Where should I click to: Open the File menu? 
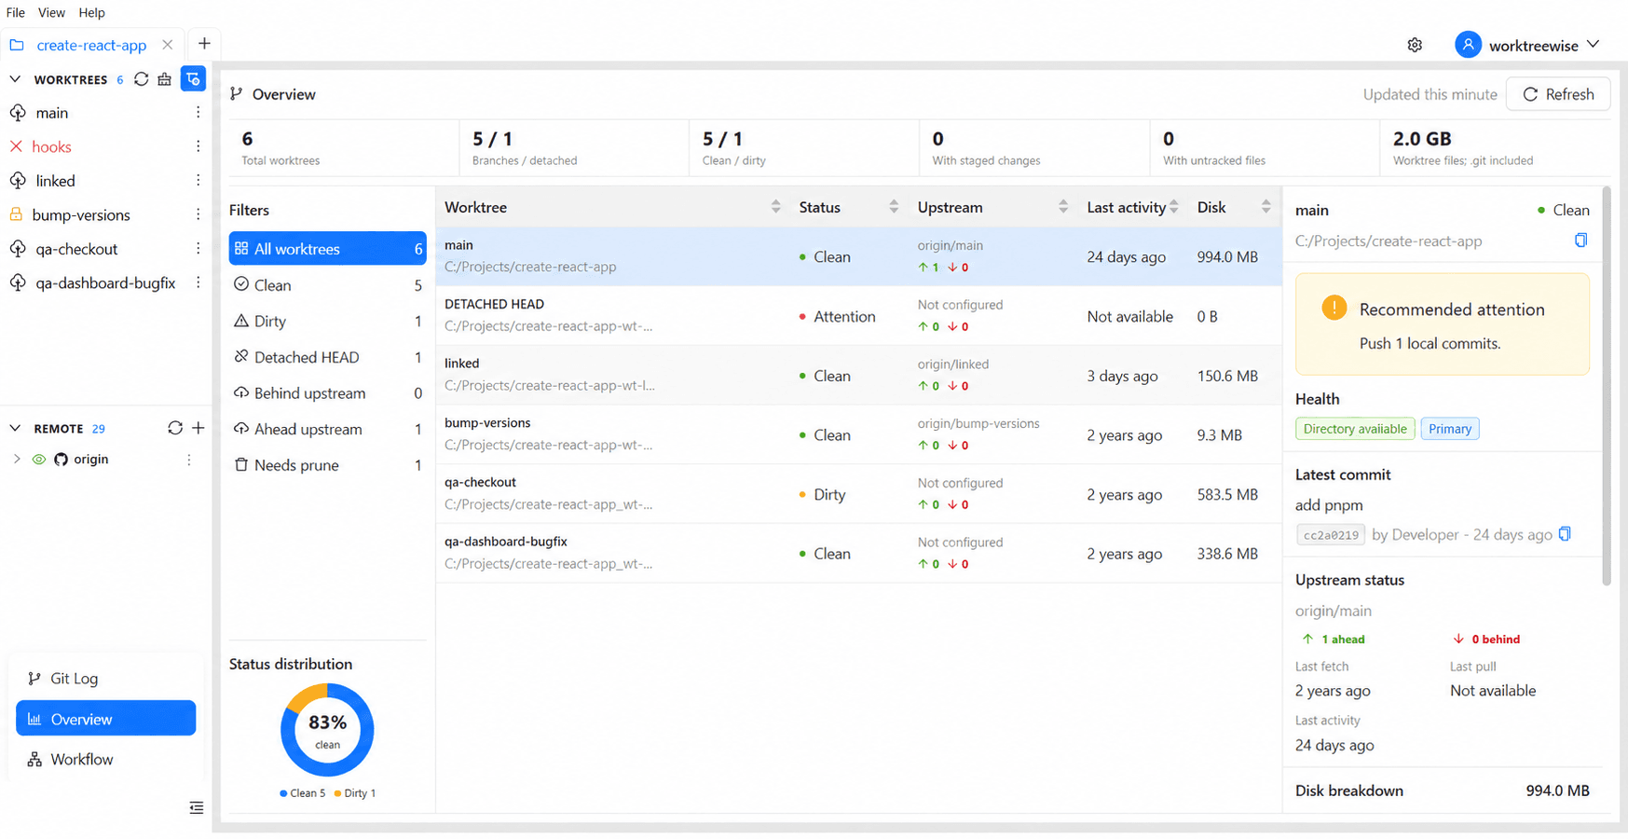(x=16, y=12)
